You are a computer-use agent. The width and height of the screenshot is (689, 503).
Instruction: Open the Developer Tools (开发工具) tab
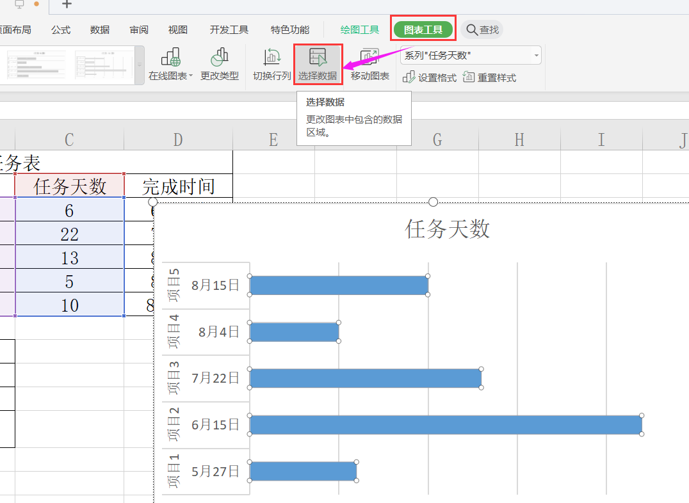pyautogui.click(x=229, y=30)
